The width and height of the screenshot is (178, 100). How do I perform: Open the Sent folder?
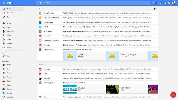(12, 27)
